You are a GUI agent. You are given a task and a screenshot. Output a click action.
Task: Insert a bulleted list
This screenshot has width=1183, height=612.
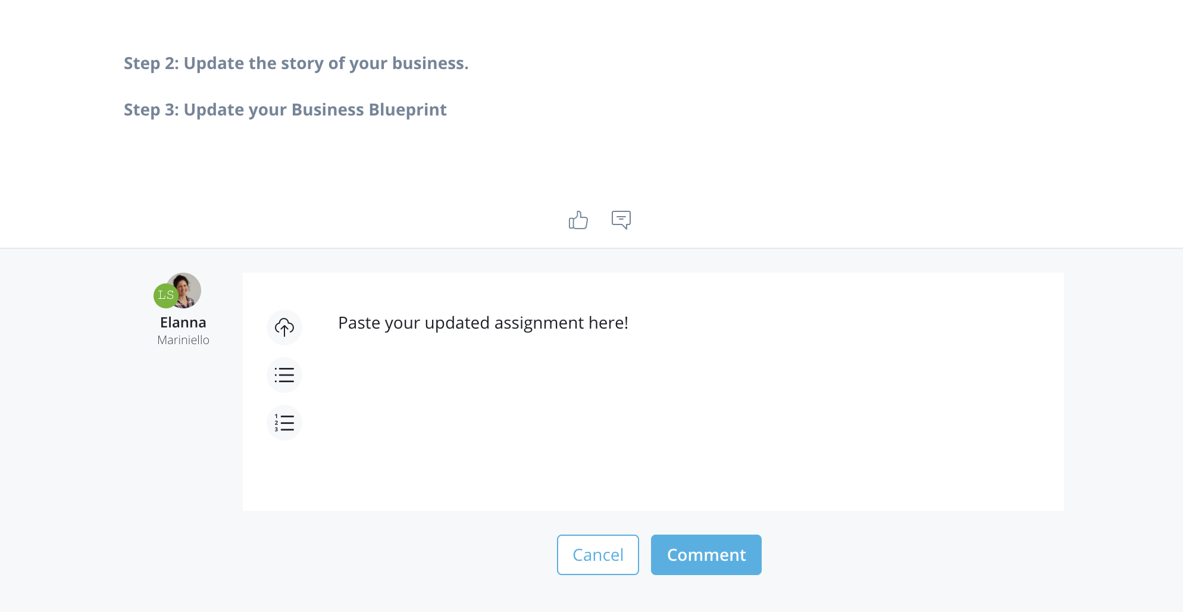point(284,375)
